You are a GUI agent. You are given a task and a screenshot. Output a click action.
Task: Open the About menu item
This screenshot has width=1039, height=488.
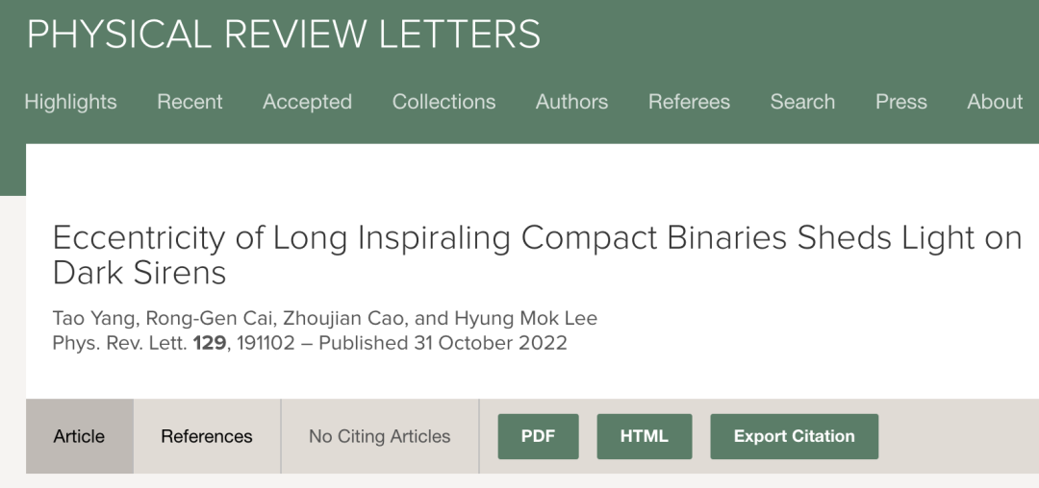tap(995, 102)
